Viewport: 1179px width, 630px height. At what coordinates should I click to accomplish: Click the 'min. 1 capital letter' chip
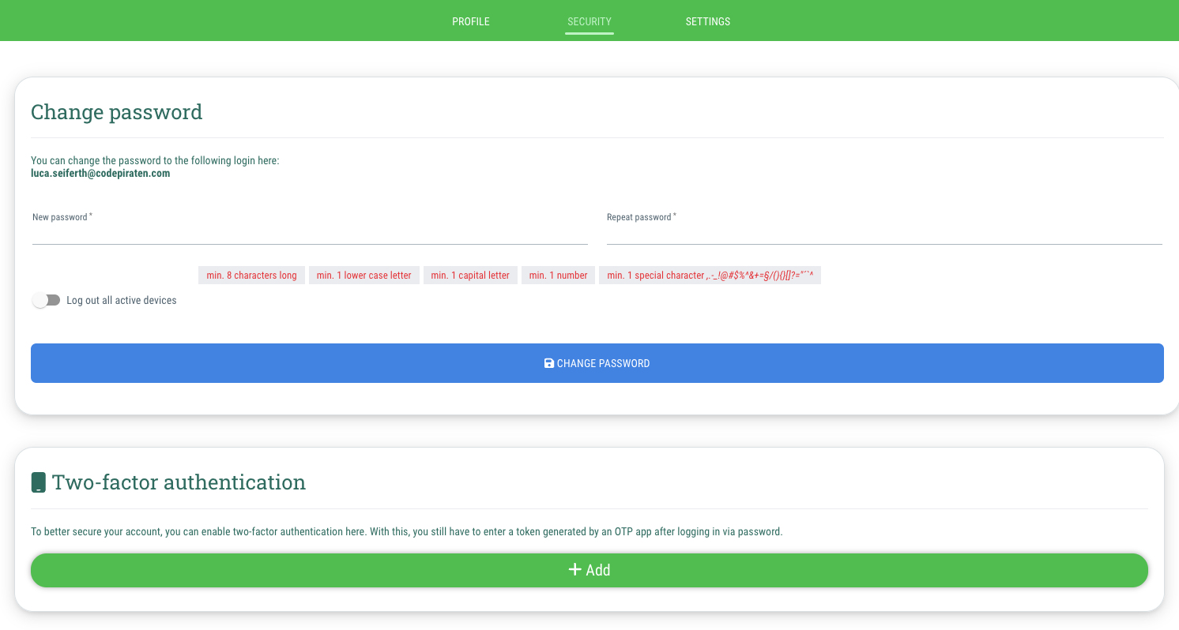pos(471,276)
